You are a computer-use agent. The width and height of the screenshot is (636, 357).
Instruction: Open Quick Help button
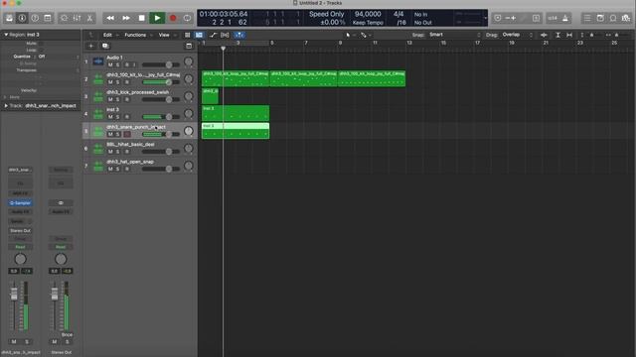35,18
